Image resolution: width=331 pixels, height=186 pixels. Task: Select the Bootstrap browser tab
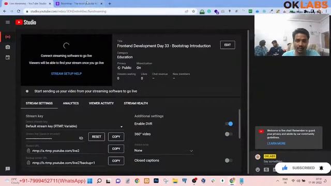pos(79,4)
